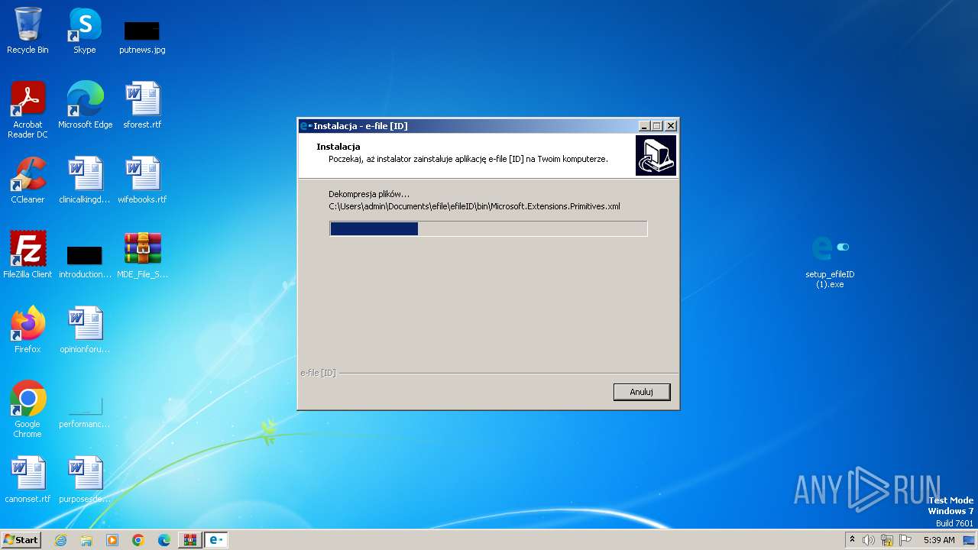This screenshot has width=978, height=550.
Task: Select the Skype desktop shortcut
Action: pyautogui.click(x=85, y=31)
